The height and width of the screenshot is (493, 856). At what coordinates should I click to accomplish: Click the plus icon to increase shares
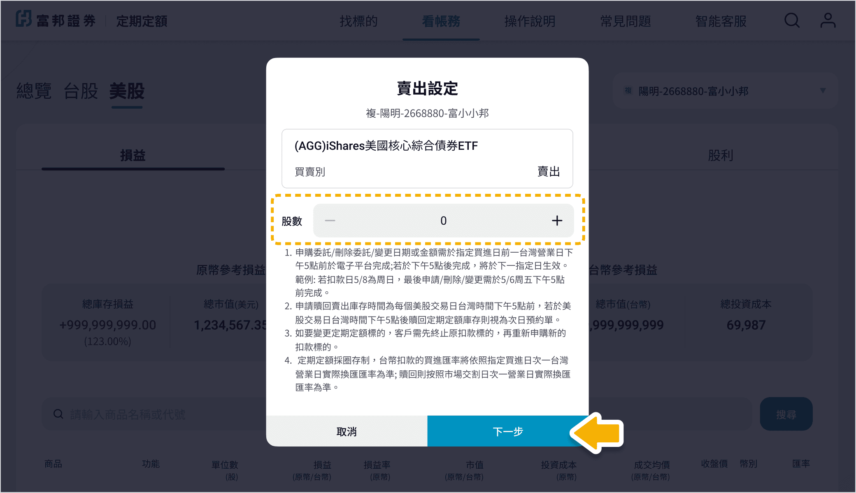tap(557, 221)
